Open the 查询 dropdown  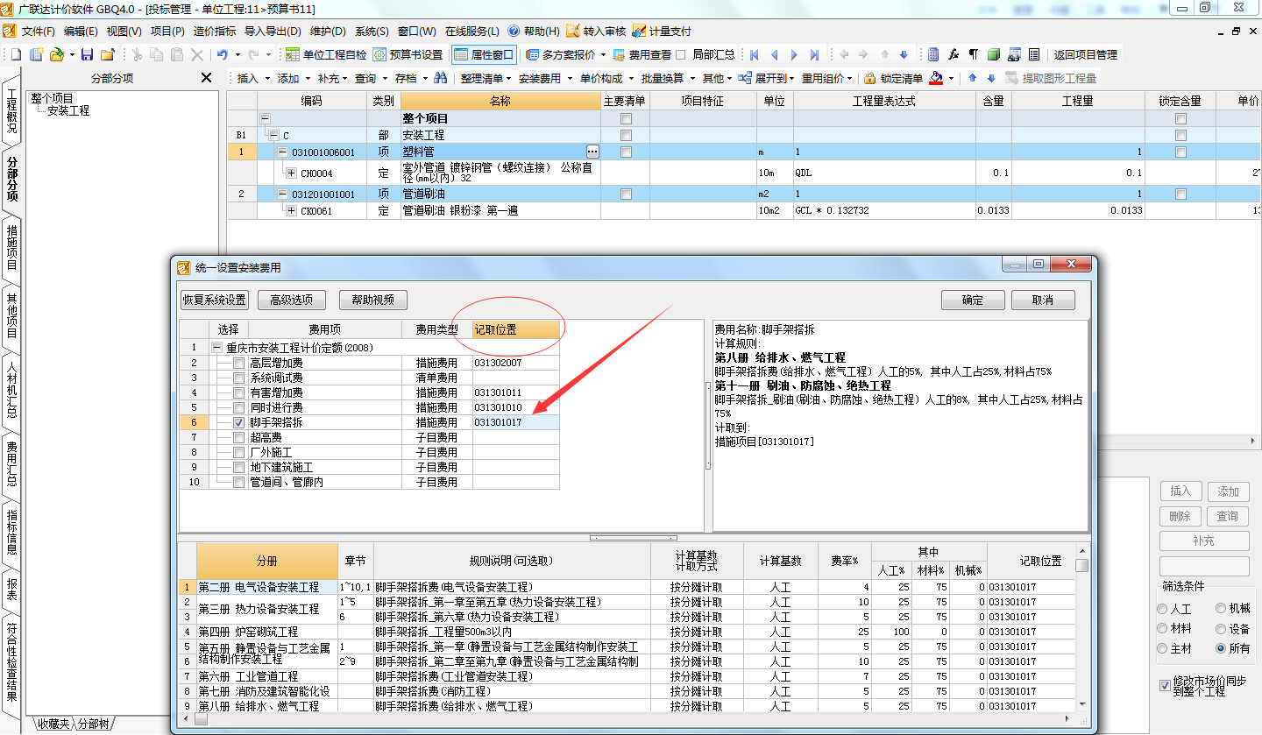pos(372,78)
